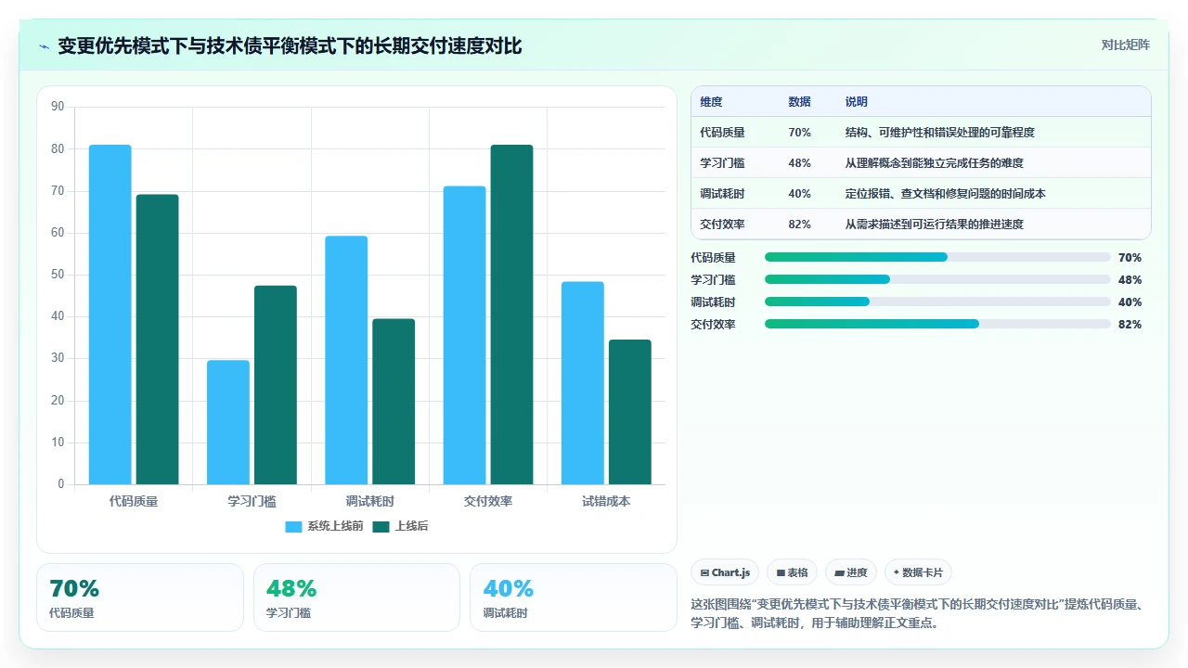This screenshot has width=1188, height=668.
Task: Click the 试错成本 x-axis label
Action: (x=606, y=501)
